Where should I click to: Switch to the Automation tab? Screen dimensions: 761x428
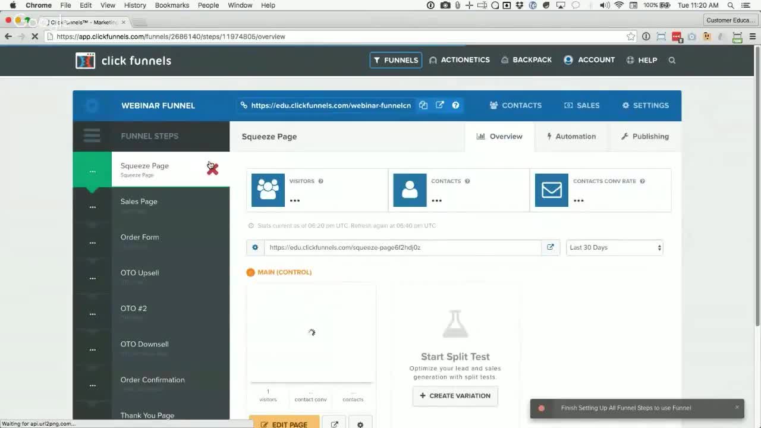(571, 137)
